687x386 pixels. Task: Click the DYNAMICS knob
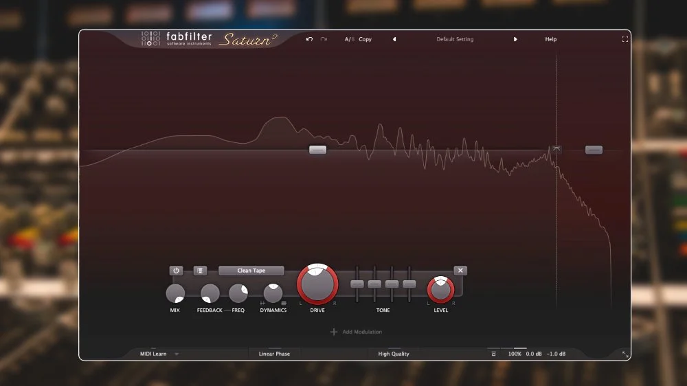click(273, 293)
